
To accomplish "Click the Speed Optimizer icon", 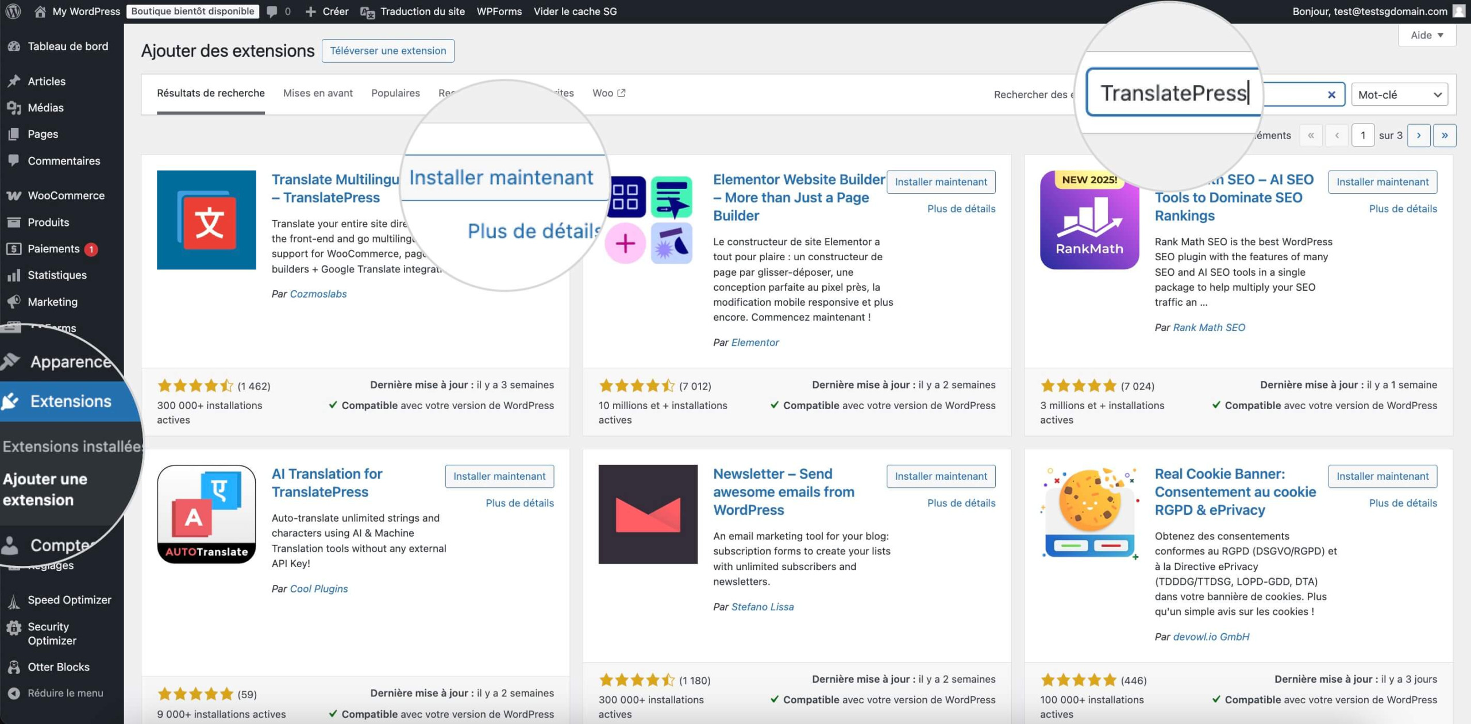I will 14,601.
